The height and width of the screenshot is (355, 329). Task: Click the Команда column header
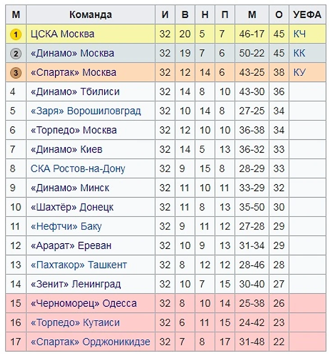(x=91, y=15)
